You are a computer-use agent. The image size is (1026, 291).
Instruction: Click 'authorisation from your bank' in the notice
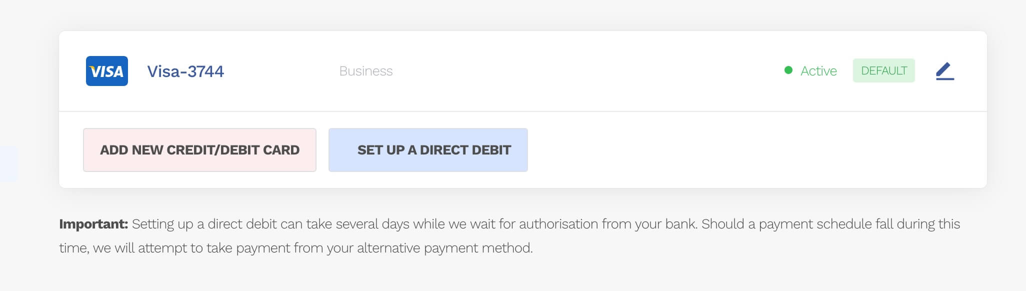pyautogui.click(x=608, y=224)
